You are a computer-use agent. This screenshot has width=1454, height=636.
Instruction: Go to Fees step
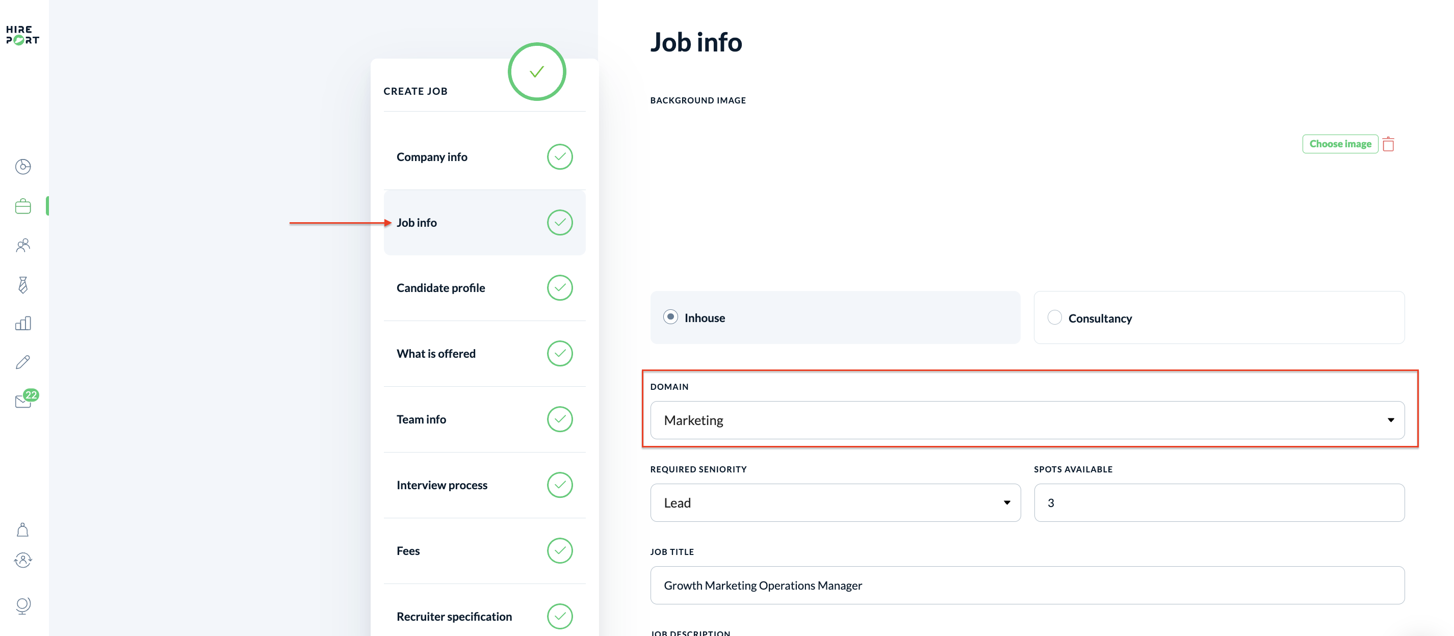pyautogui.click(x=484, y=551)
